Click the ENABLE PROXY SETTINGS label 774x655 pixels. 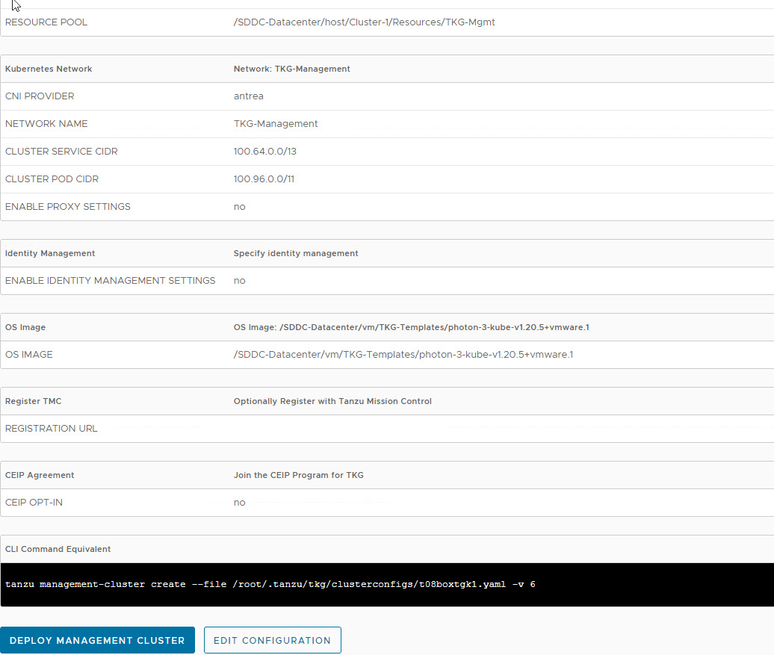coord(68,207)
